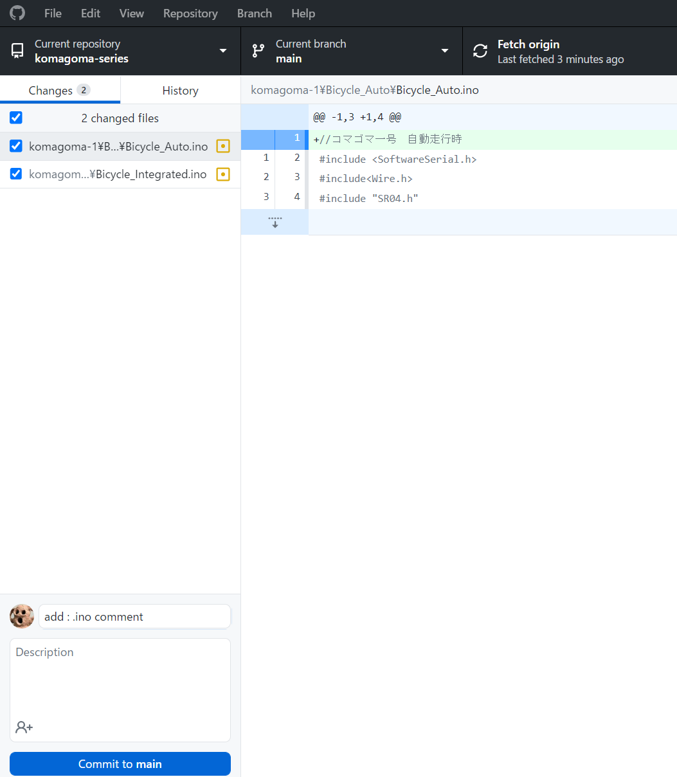Switch to the History tab
Image resolution: width=677 pixels, height=777 pixels.
tap(180, 90)
